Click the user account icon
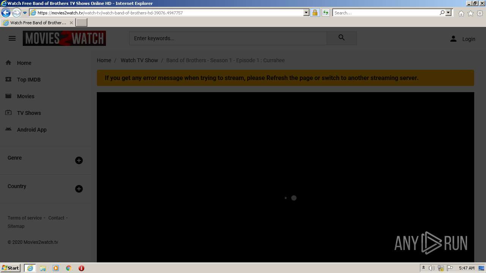 tap(453, 39)
